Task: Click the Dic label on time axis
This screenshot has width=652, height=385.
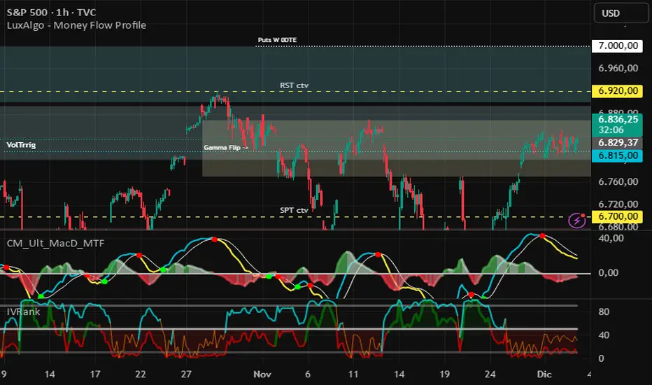Action: (544, 374)
